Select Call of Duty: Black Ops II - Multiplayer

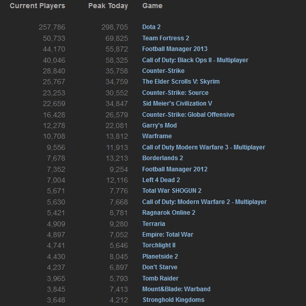point(195,60)
